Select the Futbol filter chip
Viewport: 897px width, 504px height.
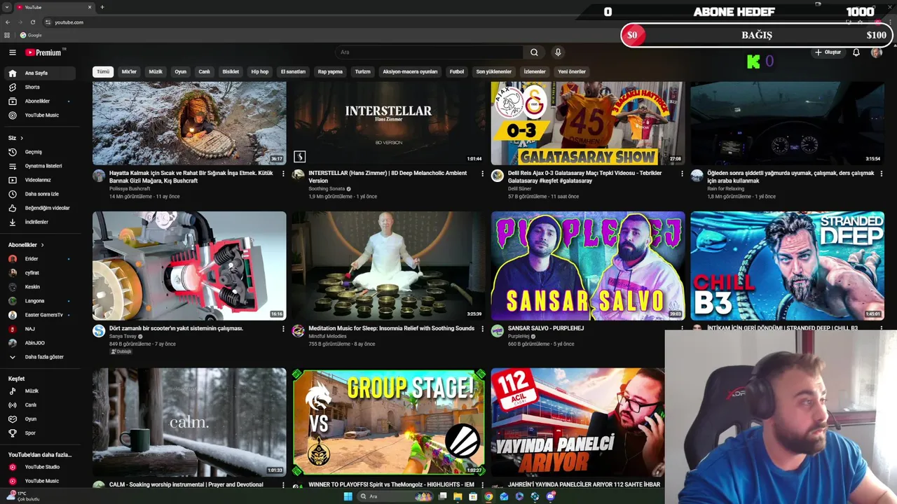[457, 71]
